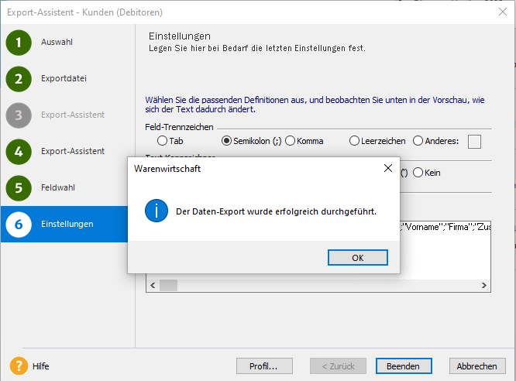516x381 pixels.
Task: Select Leerzeichen as field separator
Action: (355, 141)
